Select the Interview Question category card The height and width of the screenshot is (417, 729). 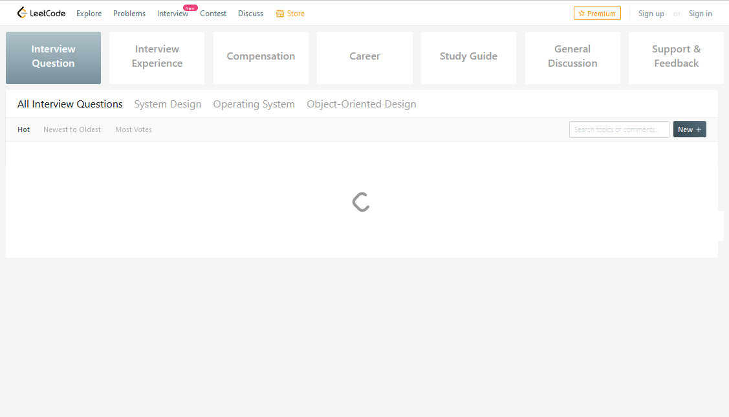(x=54, y=58)
